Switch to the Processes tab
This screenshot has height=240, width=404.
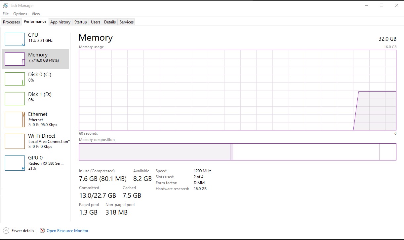pyautogui.click(x=11, y=22)
